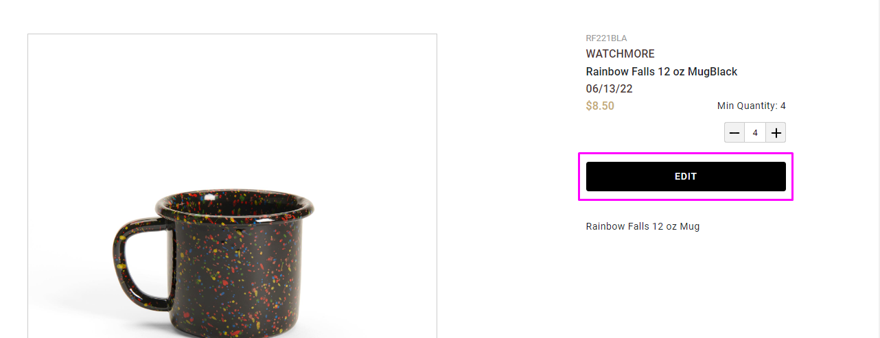Click the Rainbow Falls 12 oz MugBlack title

661,71
